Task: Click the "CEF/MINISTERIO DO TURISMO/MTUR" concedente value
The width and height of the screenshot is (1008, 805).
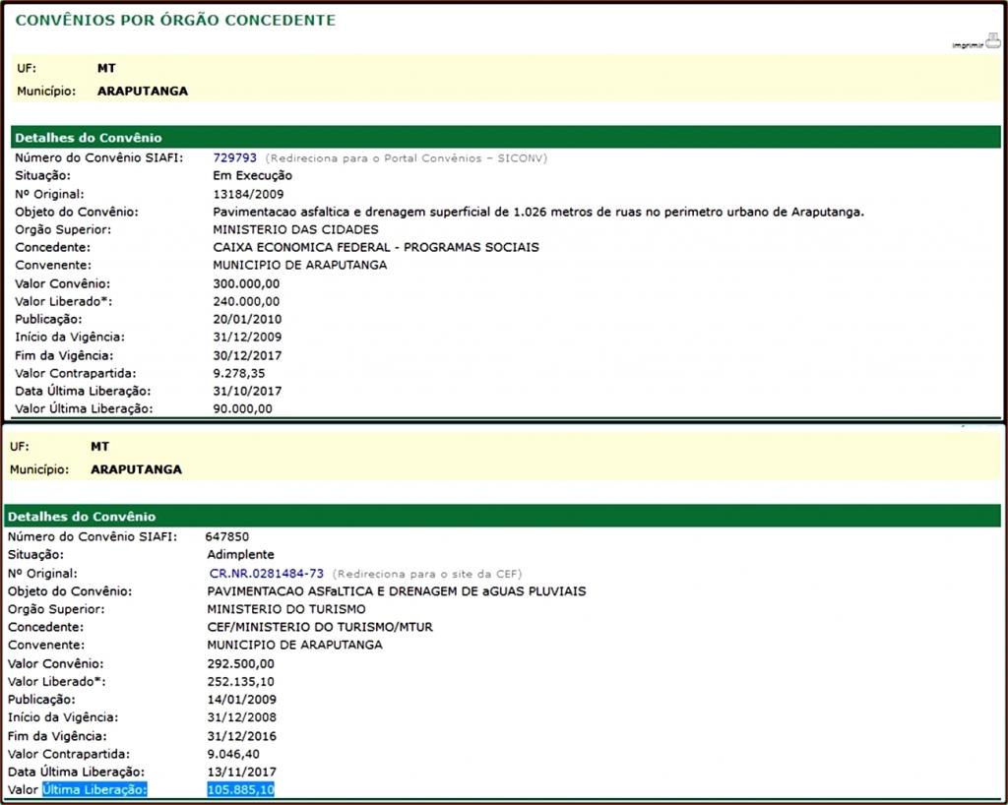Action: tap(320, 627)
